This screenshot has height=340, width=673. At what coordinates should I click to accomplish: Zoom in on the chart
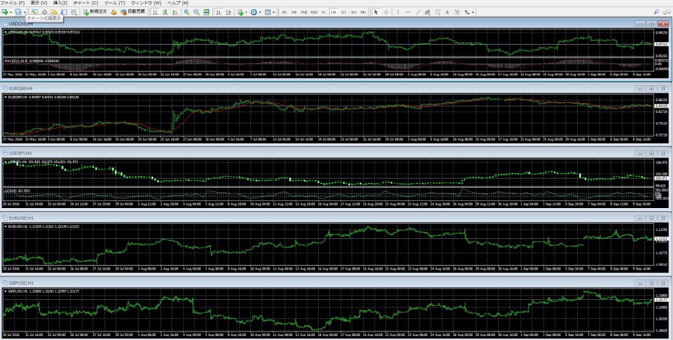pyautogui.click(x=187, y=12)
